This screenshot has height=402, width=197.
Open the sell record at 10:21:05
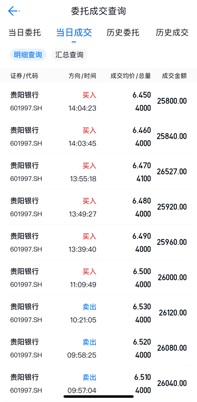click(x=98, y=313)
